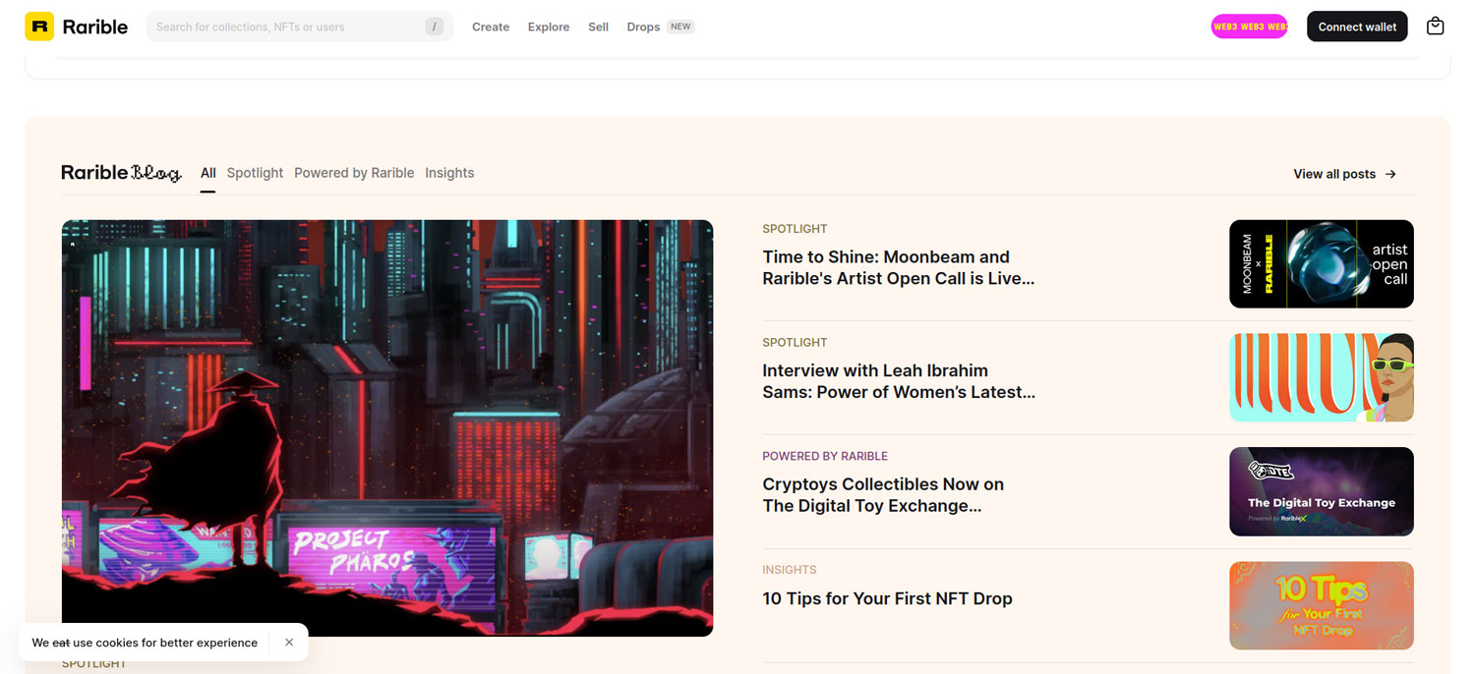Click the SPOTLIGHT label above Leah Ibrahim interview
The width and height of the screenshot is (1475, 674).
point(795,343)
